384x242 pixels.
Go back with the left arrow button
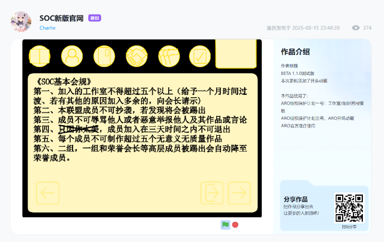48,193
